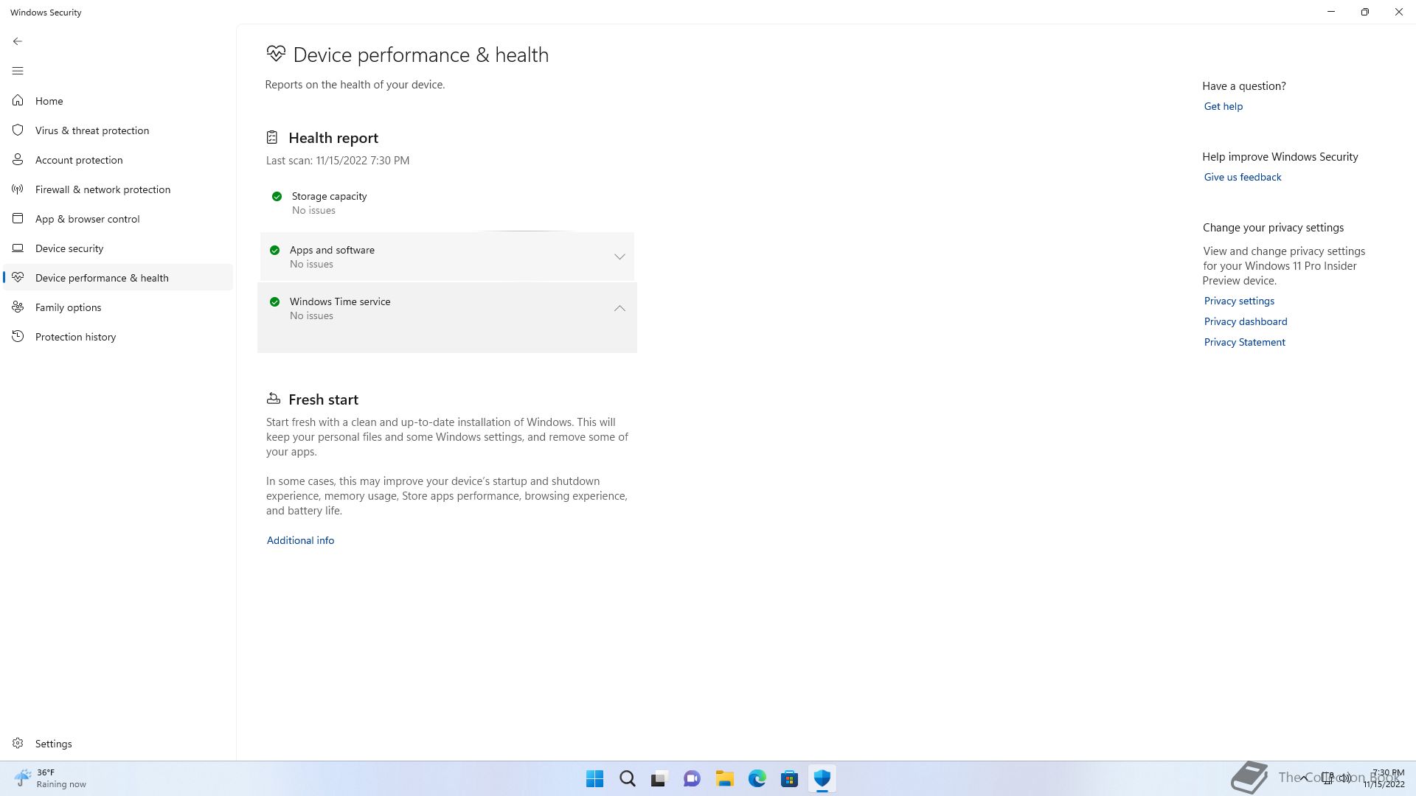Open File Explorer from taskbar

tap(724, 778)
